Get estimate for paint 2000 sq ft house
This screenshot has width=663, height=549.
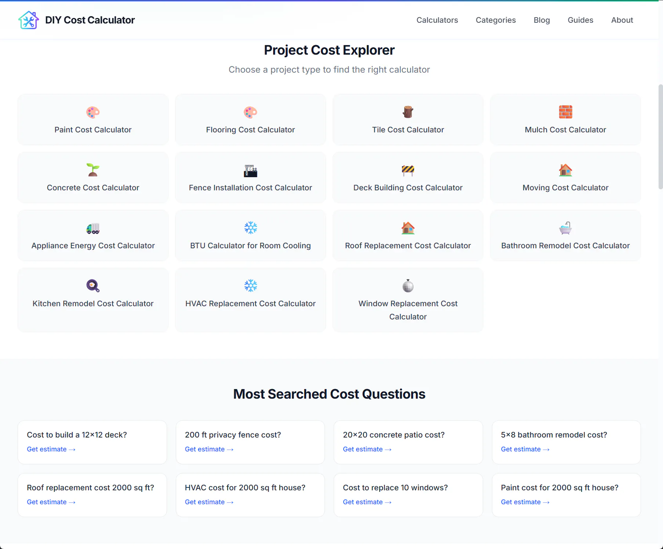coord(525,502)
